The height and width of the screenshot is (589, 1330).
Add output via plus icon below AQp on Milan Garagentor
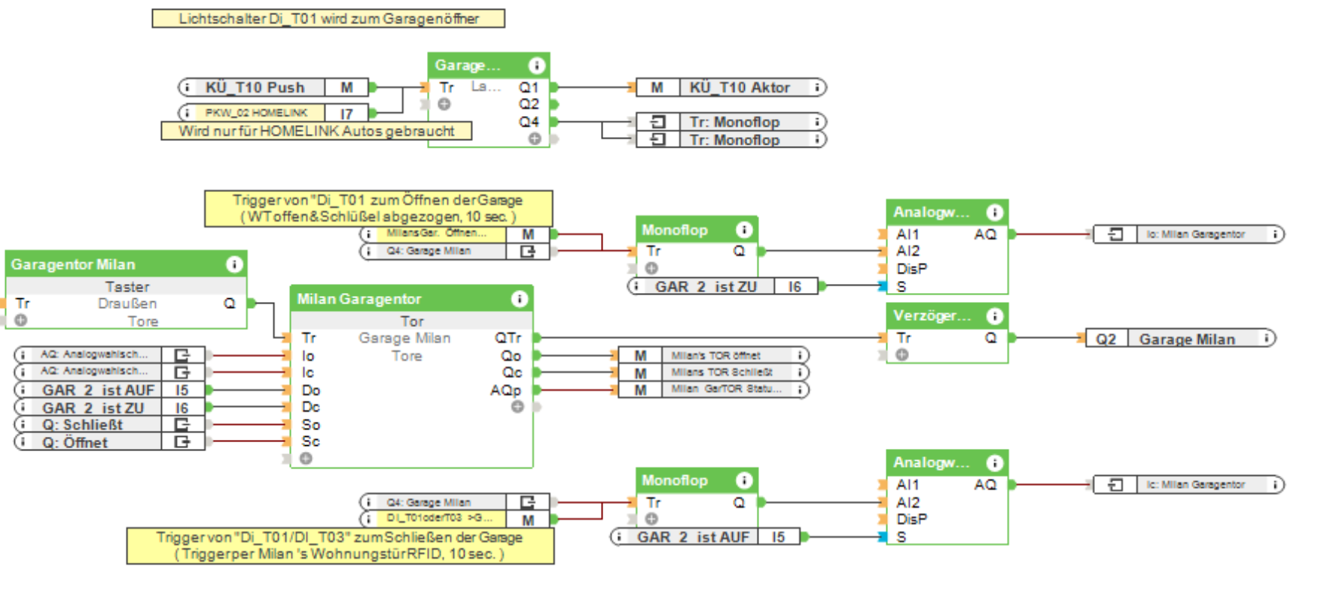(x=517, y=407)
